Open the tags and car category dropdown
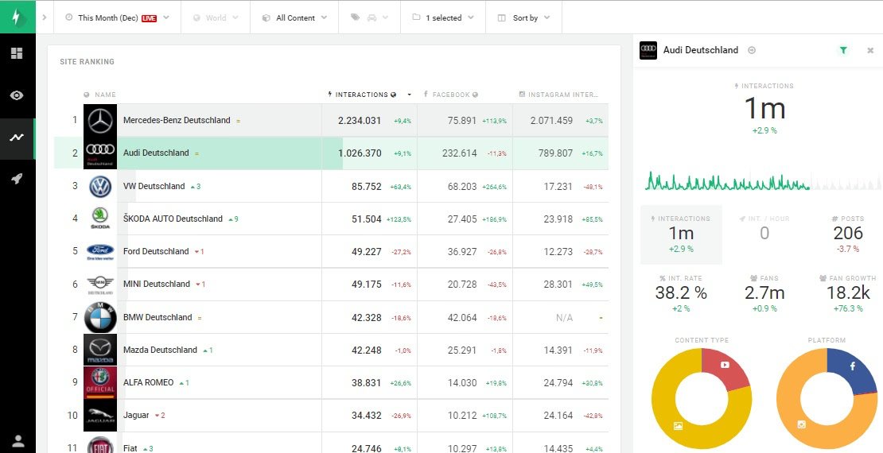 click(x=369, y=17)
